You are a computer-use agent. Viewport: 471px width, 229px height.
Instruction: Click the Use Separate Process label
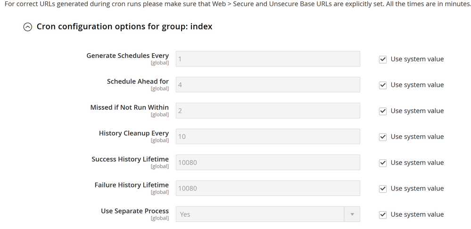[x=134, y=211]
